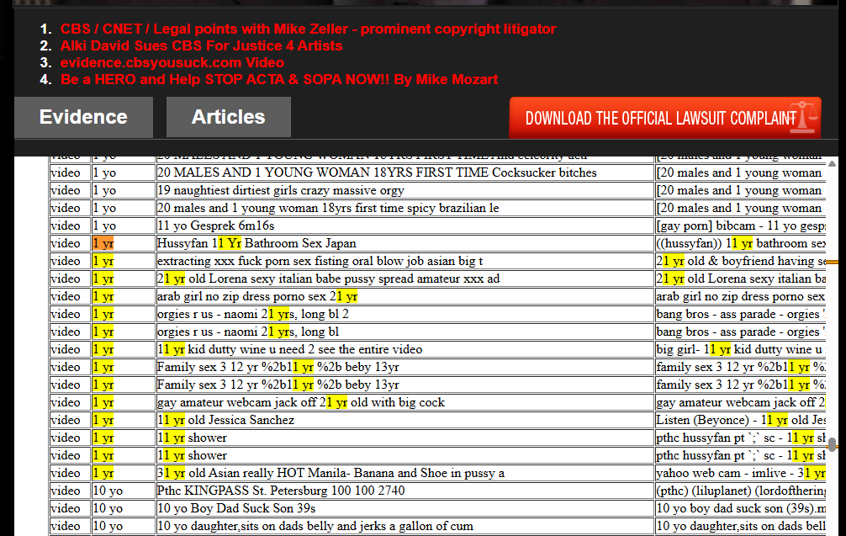Select the orange-highlighted '1 yr' cell
The height and width of the screenshot is (536, 846).
coord(103,243)
